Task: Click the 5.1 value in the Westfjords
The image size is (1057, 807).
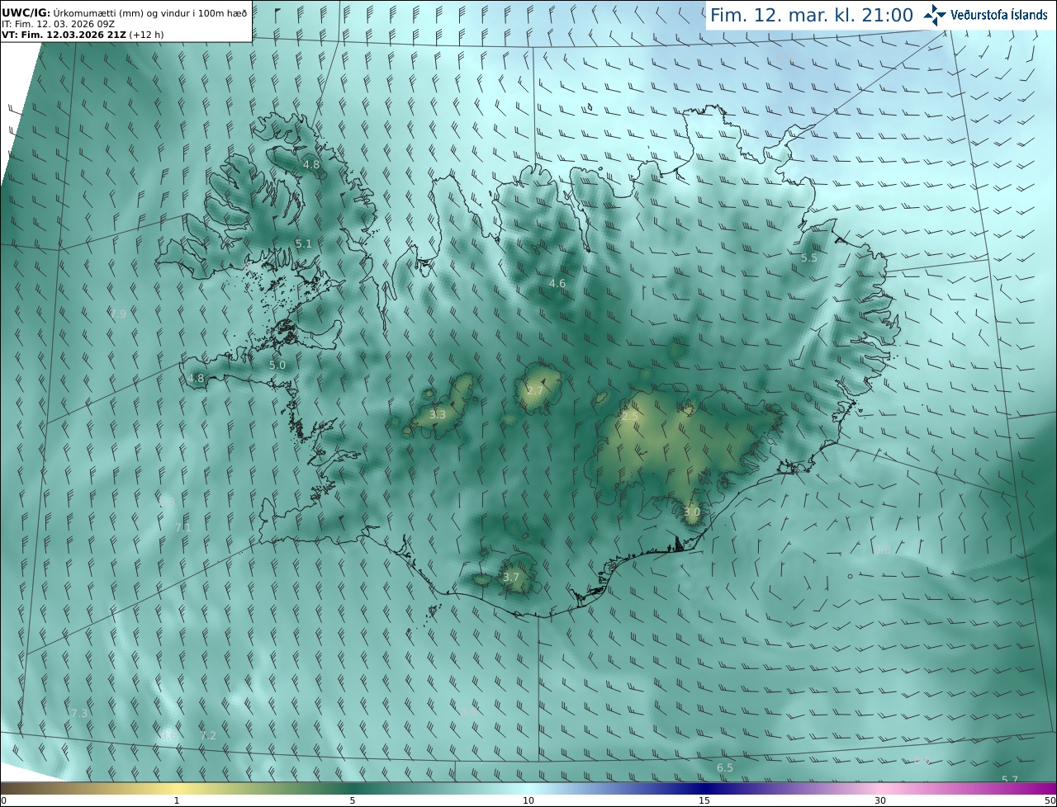Action: pos(304,243)
